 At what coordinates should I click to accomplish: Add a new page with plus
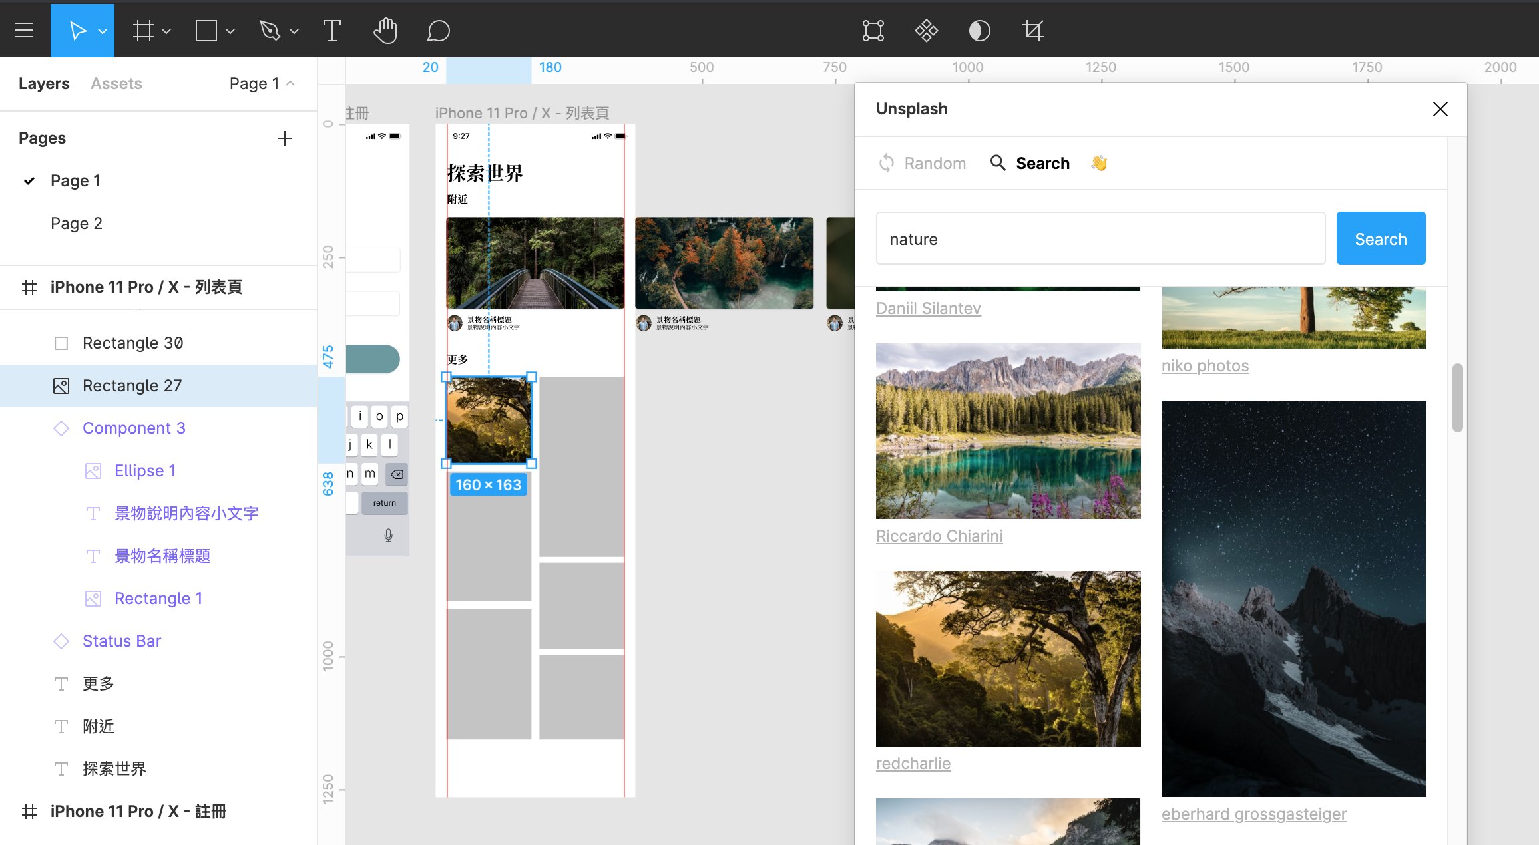click(x=284, y=138)
